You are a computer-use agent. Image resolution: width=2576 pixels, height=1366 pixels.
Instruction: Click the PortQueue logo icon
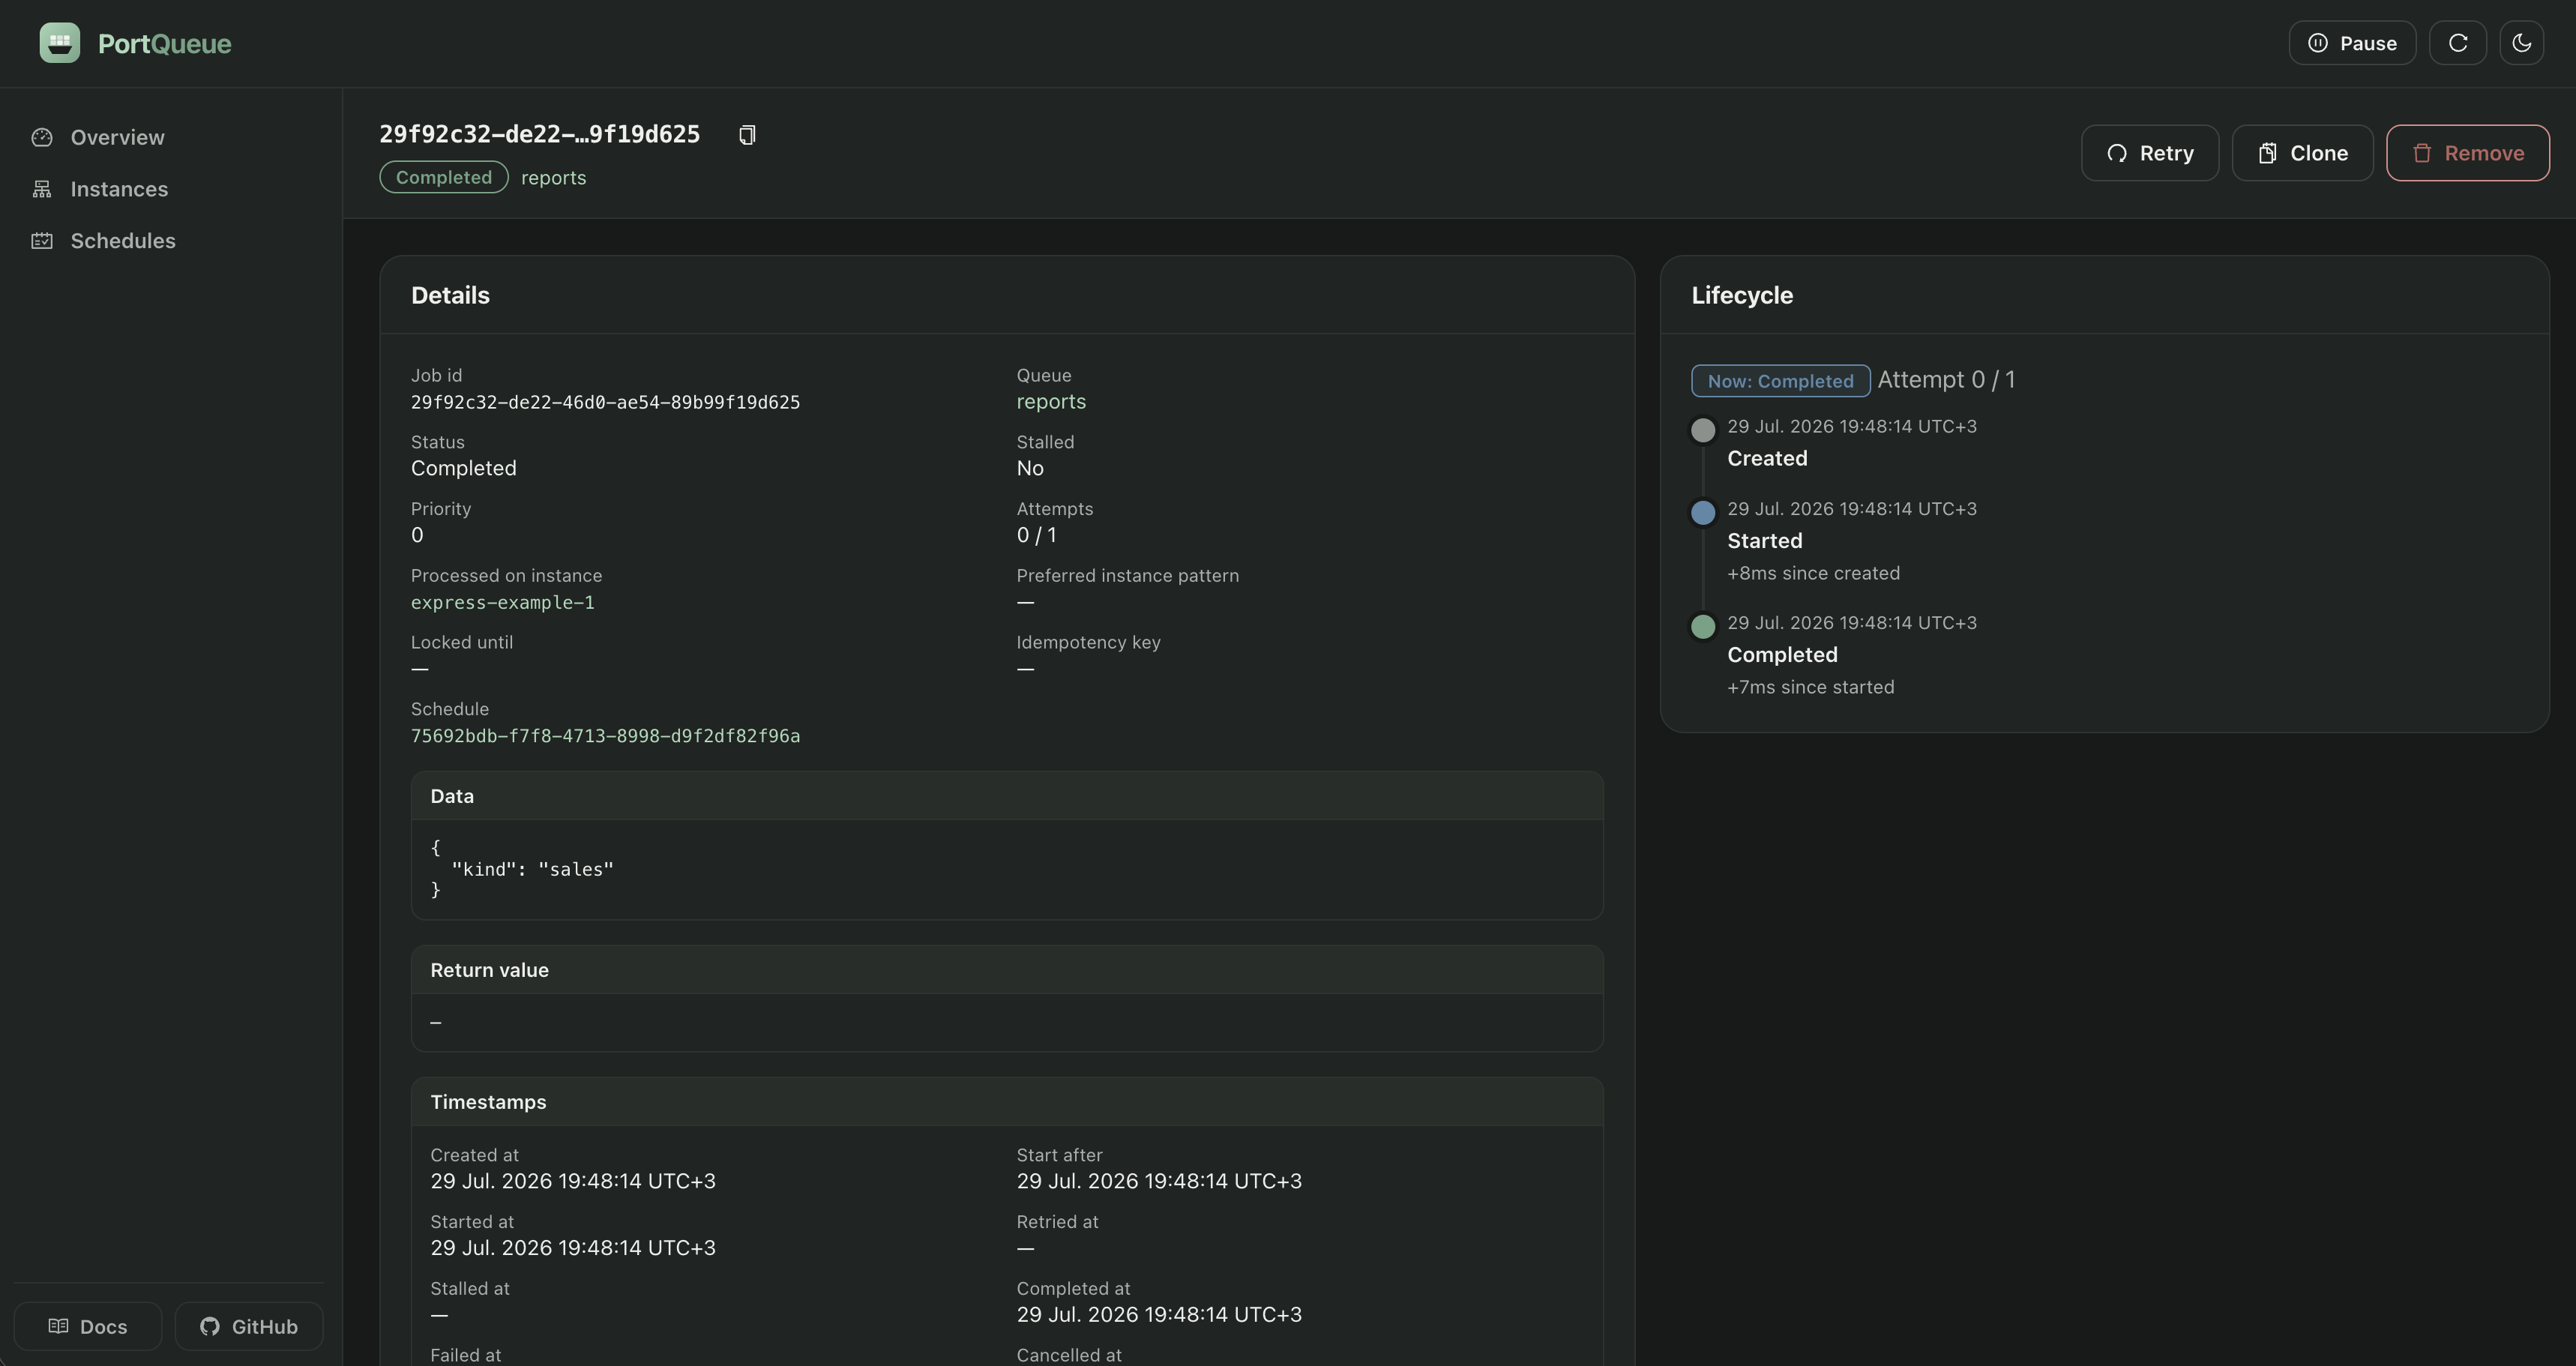(60, 43)
